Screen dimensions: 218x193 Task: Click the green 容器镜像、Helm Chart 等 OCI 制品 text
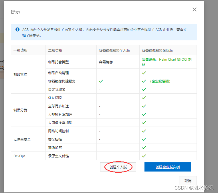167,62
